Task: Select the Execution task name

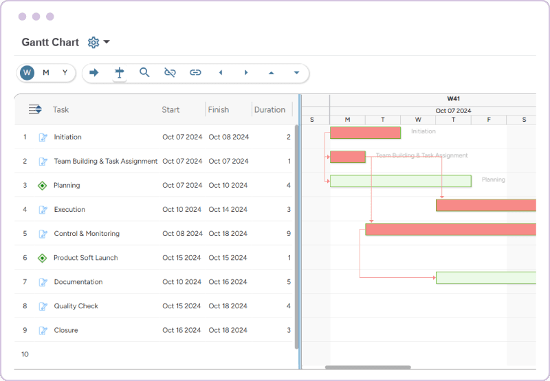Action: click(x=69, y=210)
